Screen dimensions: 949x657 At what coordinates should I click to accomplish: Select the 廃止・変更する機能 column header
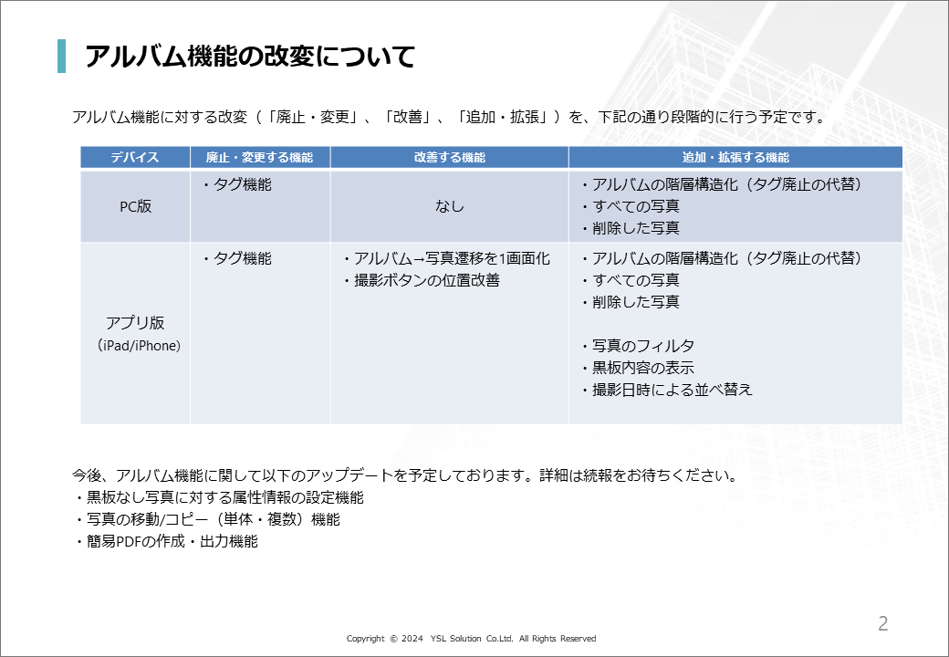click(259, 158)
